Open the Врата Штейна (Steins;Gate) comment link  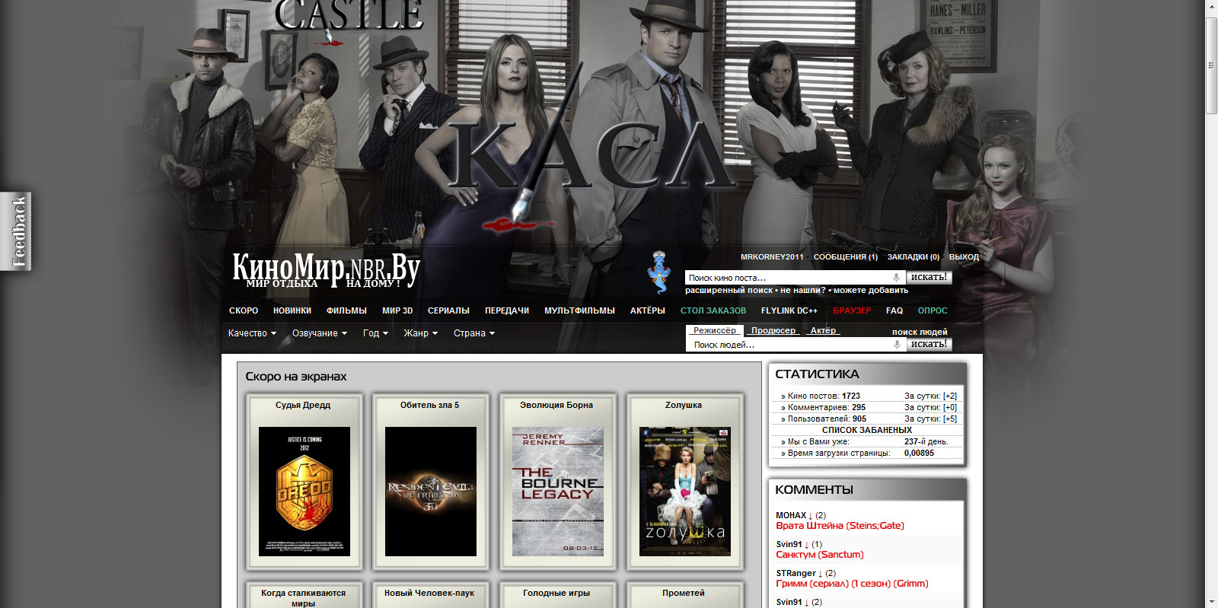click(840, 526)
